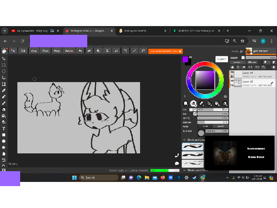Expand the color panel chevron

[185, 96]
